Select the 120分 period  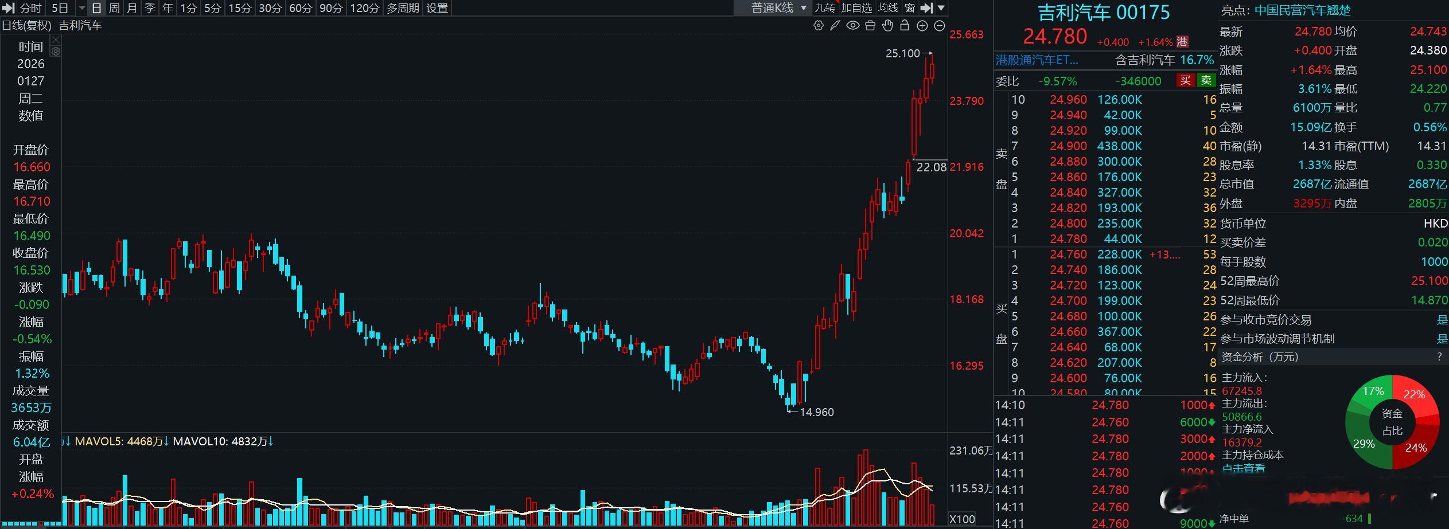click(x=364, y=8)
